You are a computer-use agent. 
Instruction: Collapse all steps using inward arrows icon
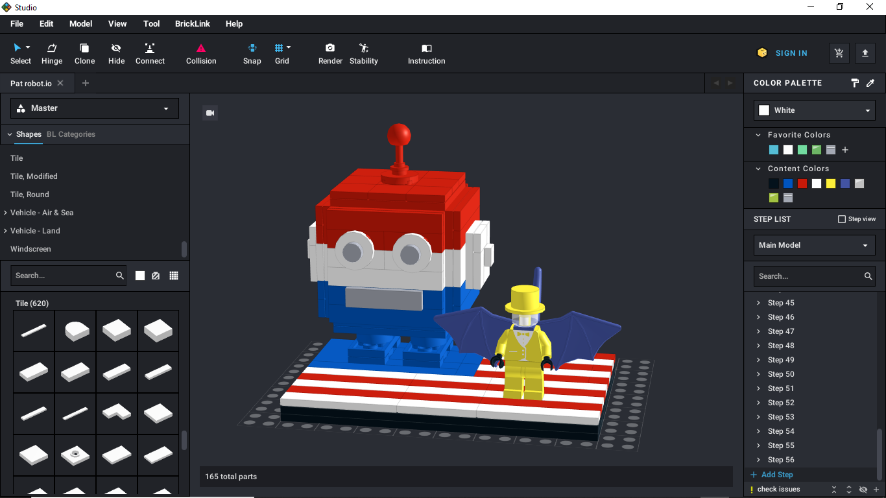835,490
